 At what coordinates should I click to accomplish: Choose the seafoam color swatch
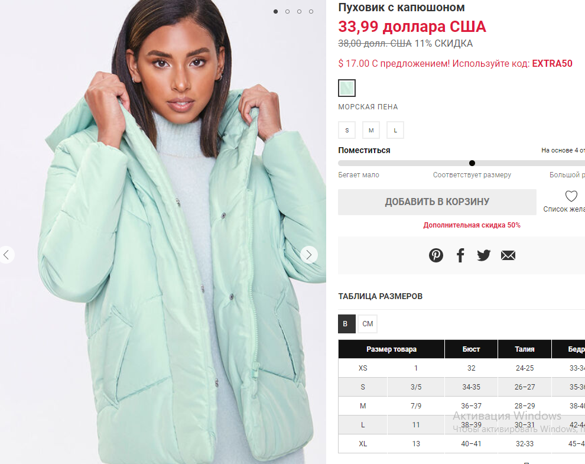click(x=347, y=88)
